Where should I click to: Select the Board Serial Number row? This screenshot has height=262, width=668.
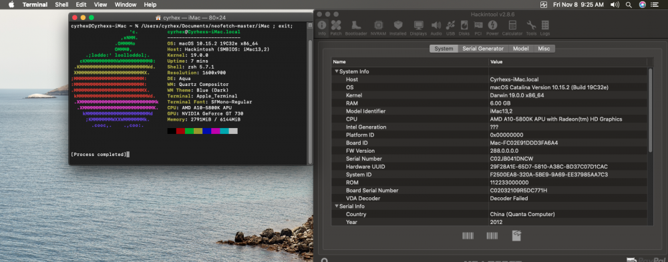coord(489,191)
